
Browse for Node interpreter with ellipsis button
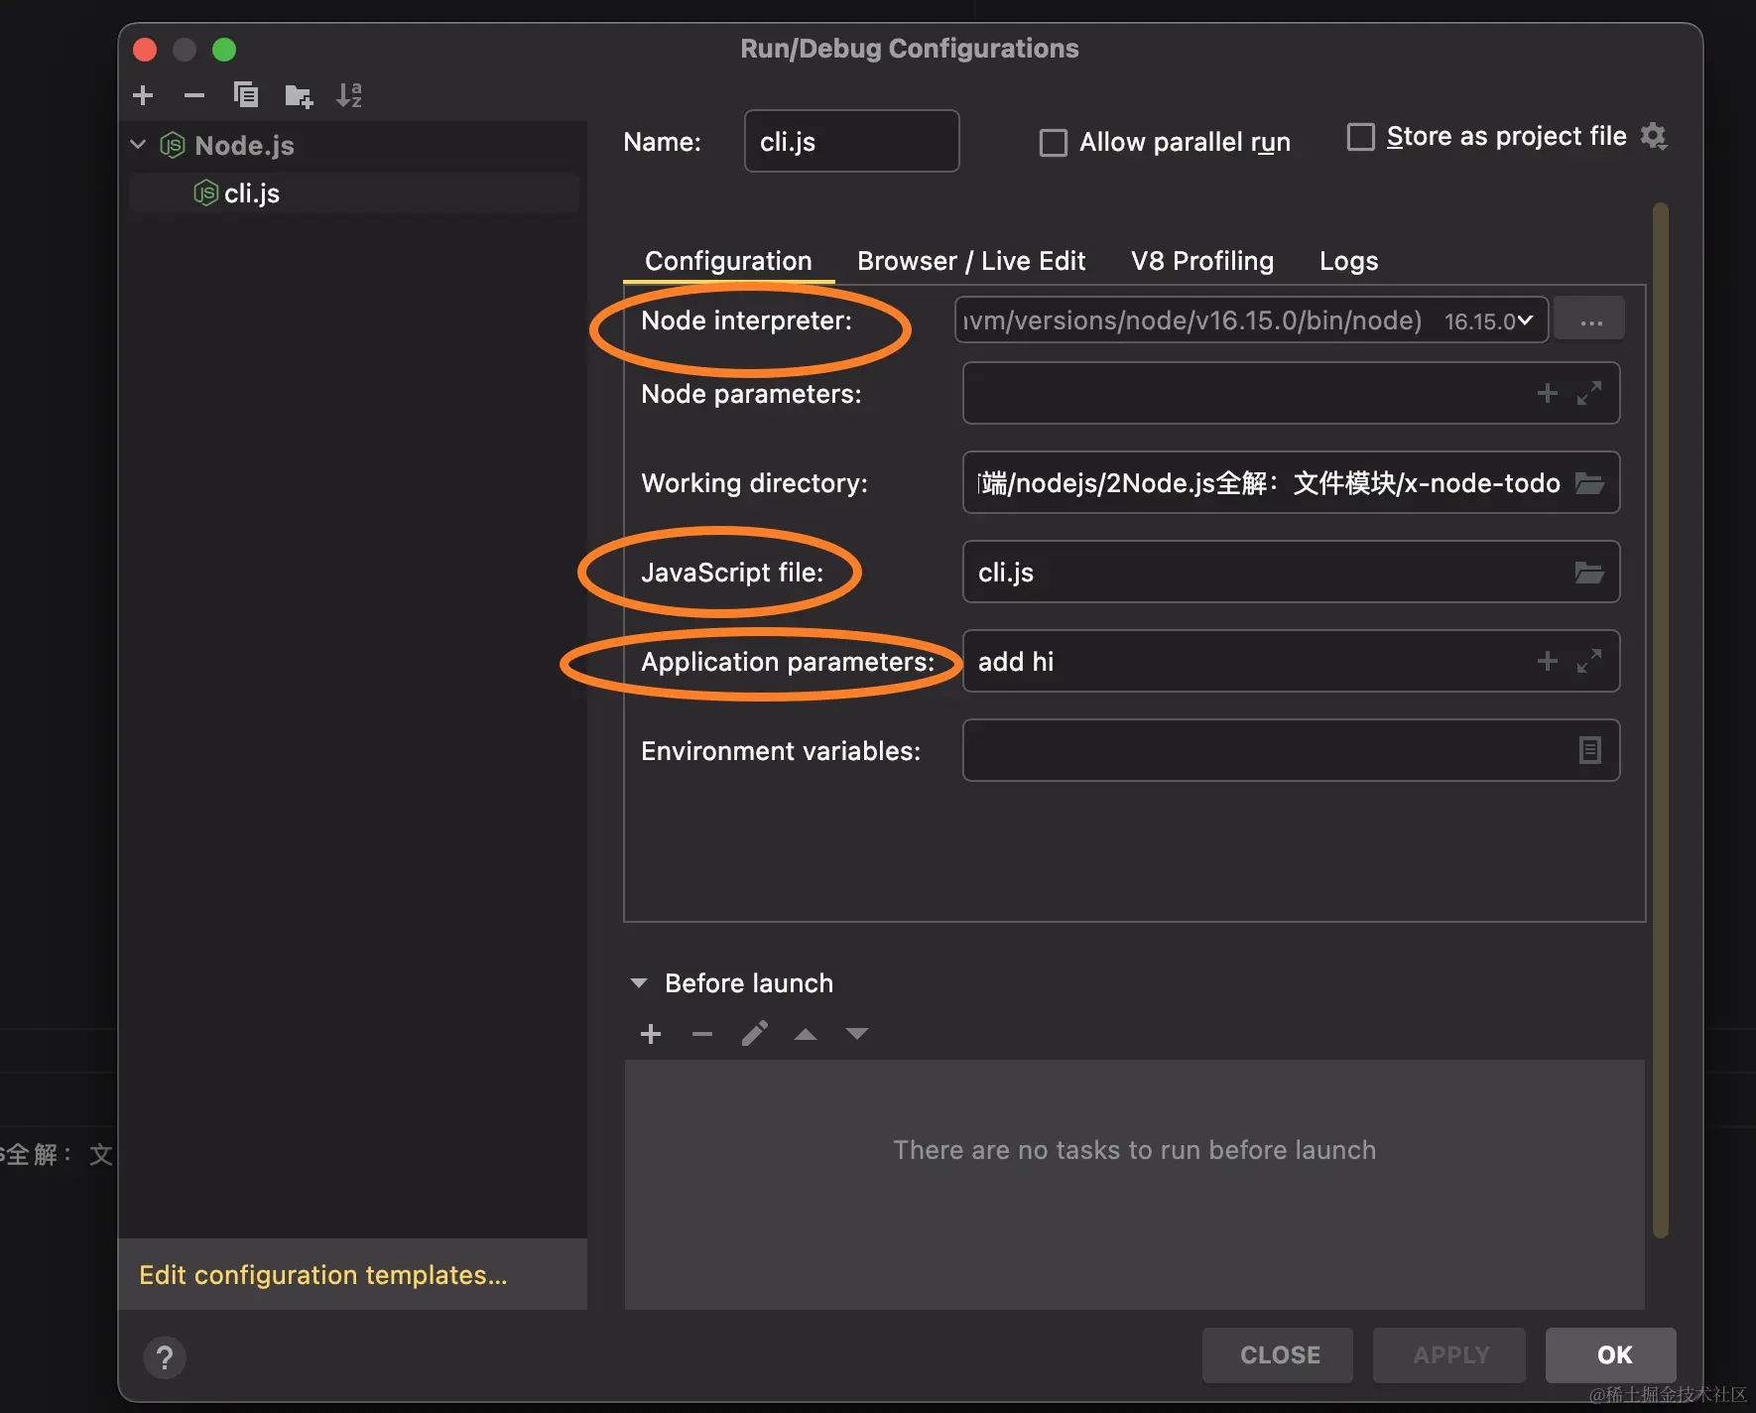click(x=1590, y=320)
